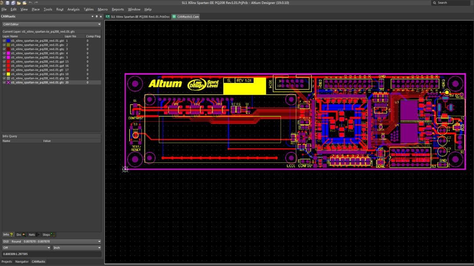Image resolution: width=474 pixels, height=266 pixels.
Task: Click the Save icon in quick access toolbar
Action: coord(7,3)
